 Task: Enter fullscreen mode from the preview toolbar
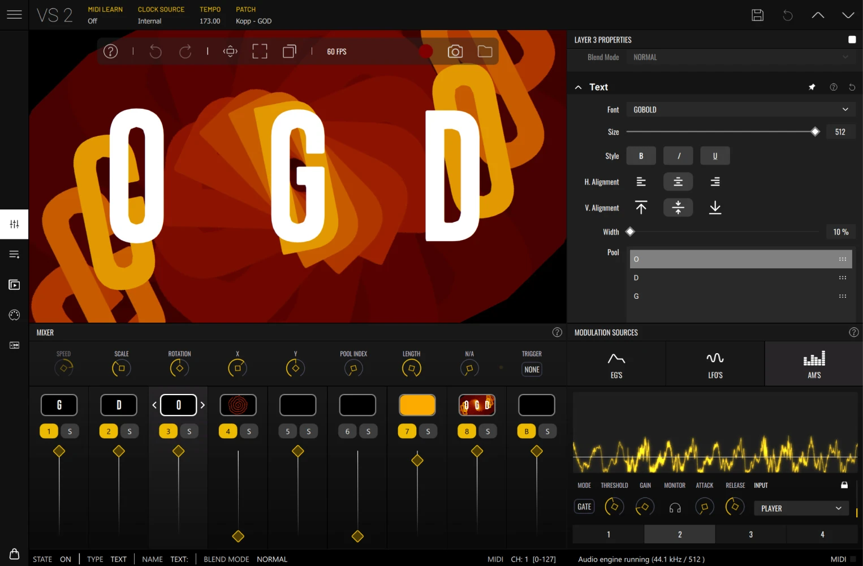tap(260, 51)
